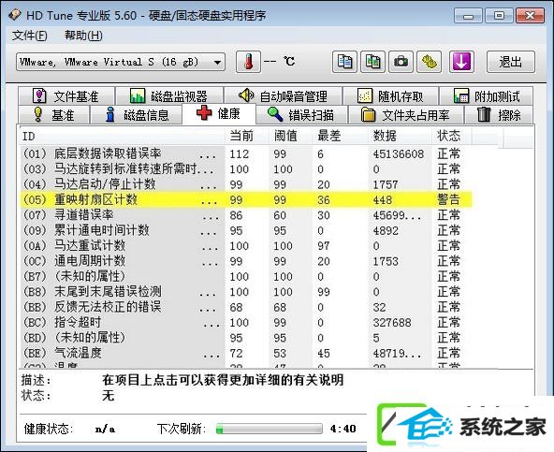This screenshot has height=452, width=554.
Task: Open the 错误扫描 tab with magnifier icon
Action: pos(301,115)
